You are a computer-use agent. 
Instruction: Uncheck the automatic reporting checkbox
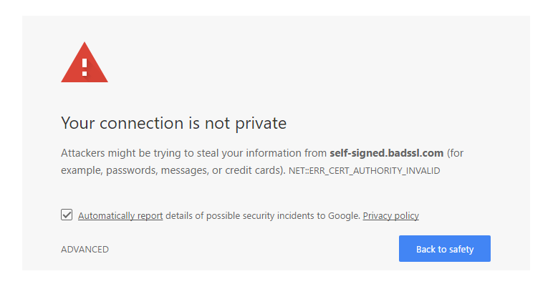pos(67,215)
